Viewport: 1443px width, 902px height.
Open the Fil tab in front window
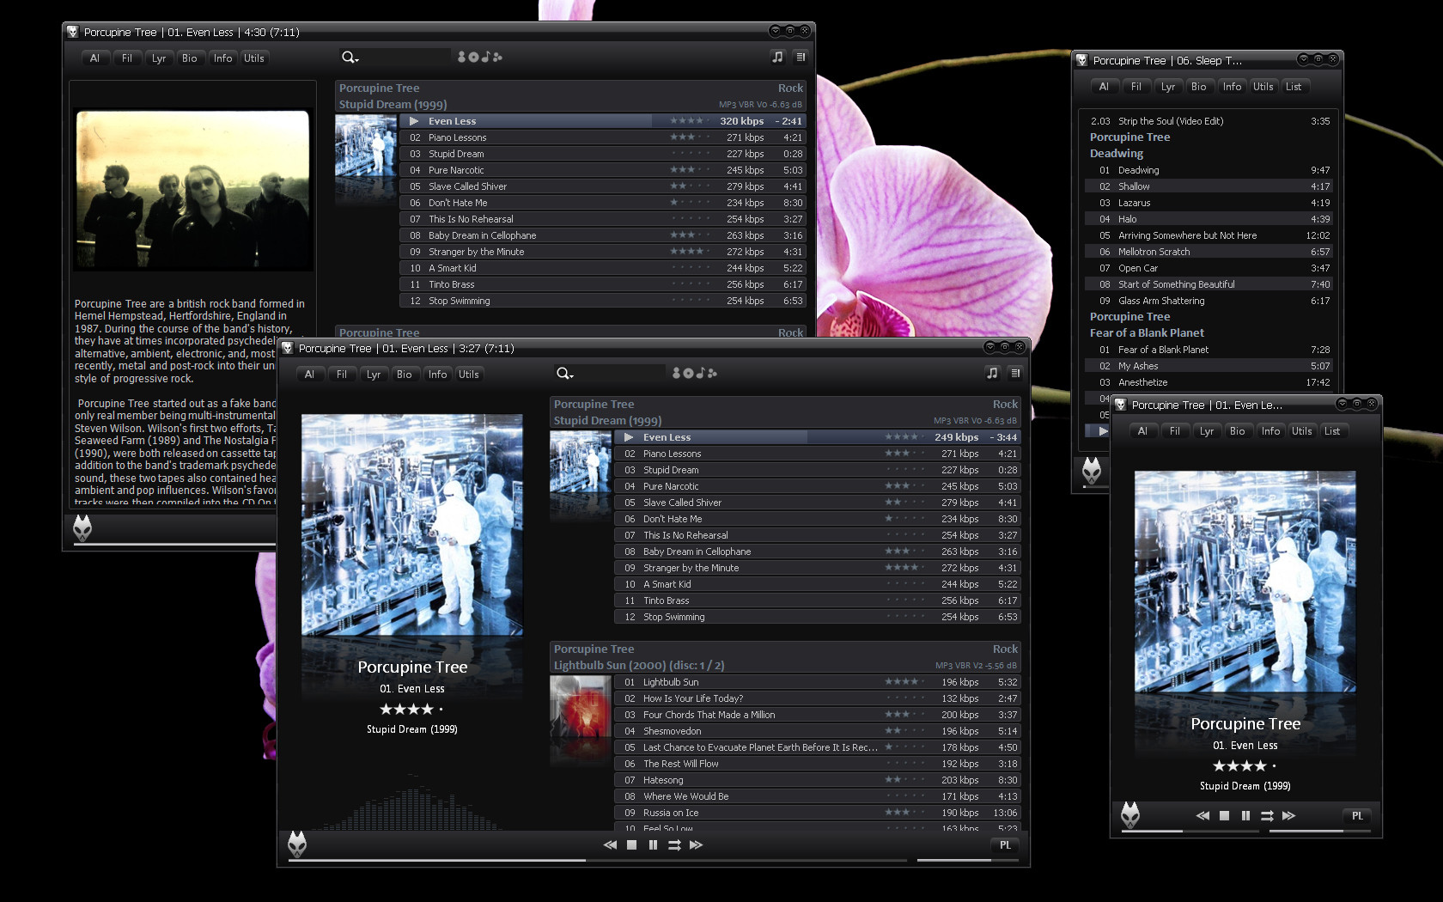click(x=342, y=375)
